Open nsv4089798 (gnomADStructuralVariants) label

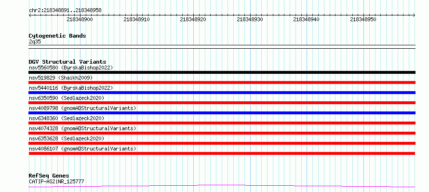[x=82, y=108]
